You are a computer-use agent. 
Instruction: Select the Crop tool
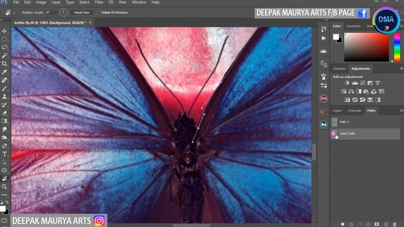point(4,64)
